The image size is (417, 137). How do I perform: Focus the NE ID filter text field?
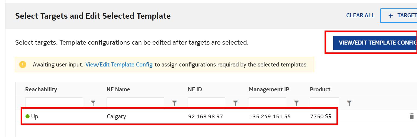click(x=206, y=103)
